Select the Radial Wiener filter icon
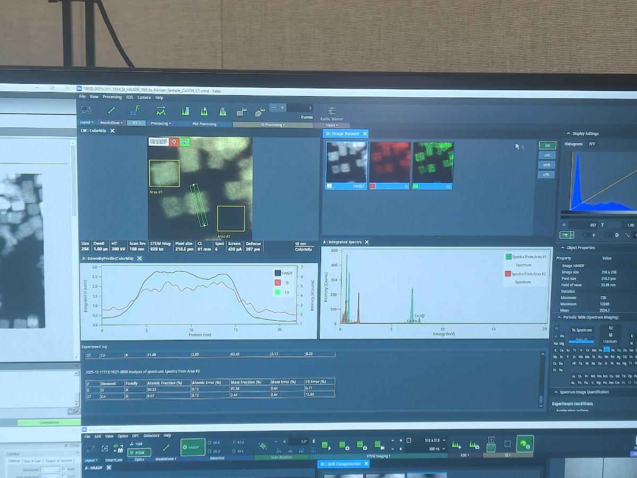Viewport: 637px width, 478px height. 331,112
